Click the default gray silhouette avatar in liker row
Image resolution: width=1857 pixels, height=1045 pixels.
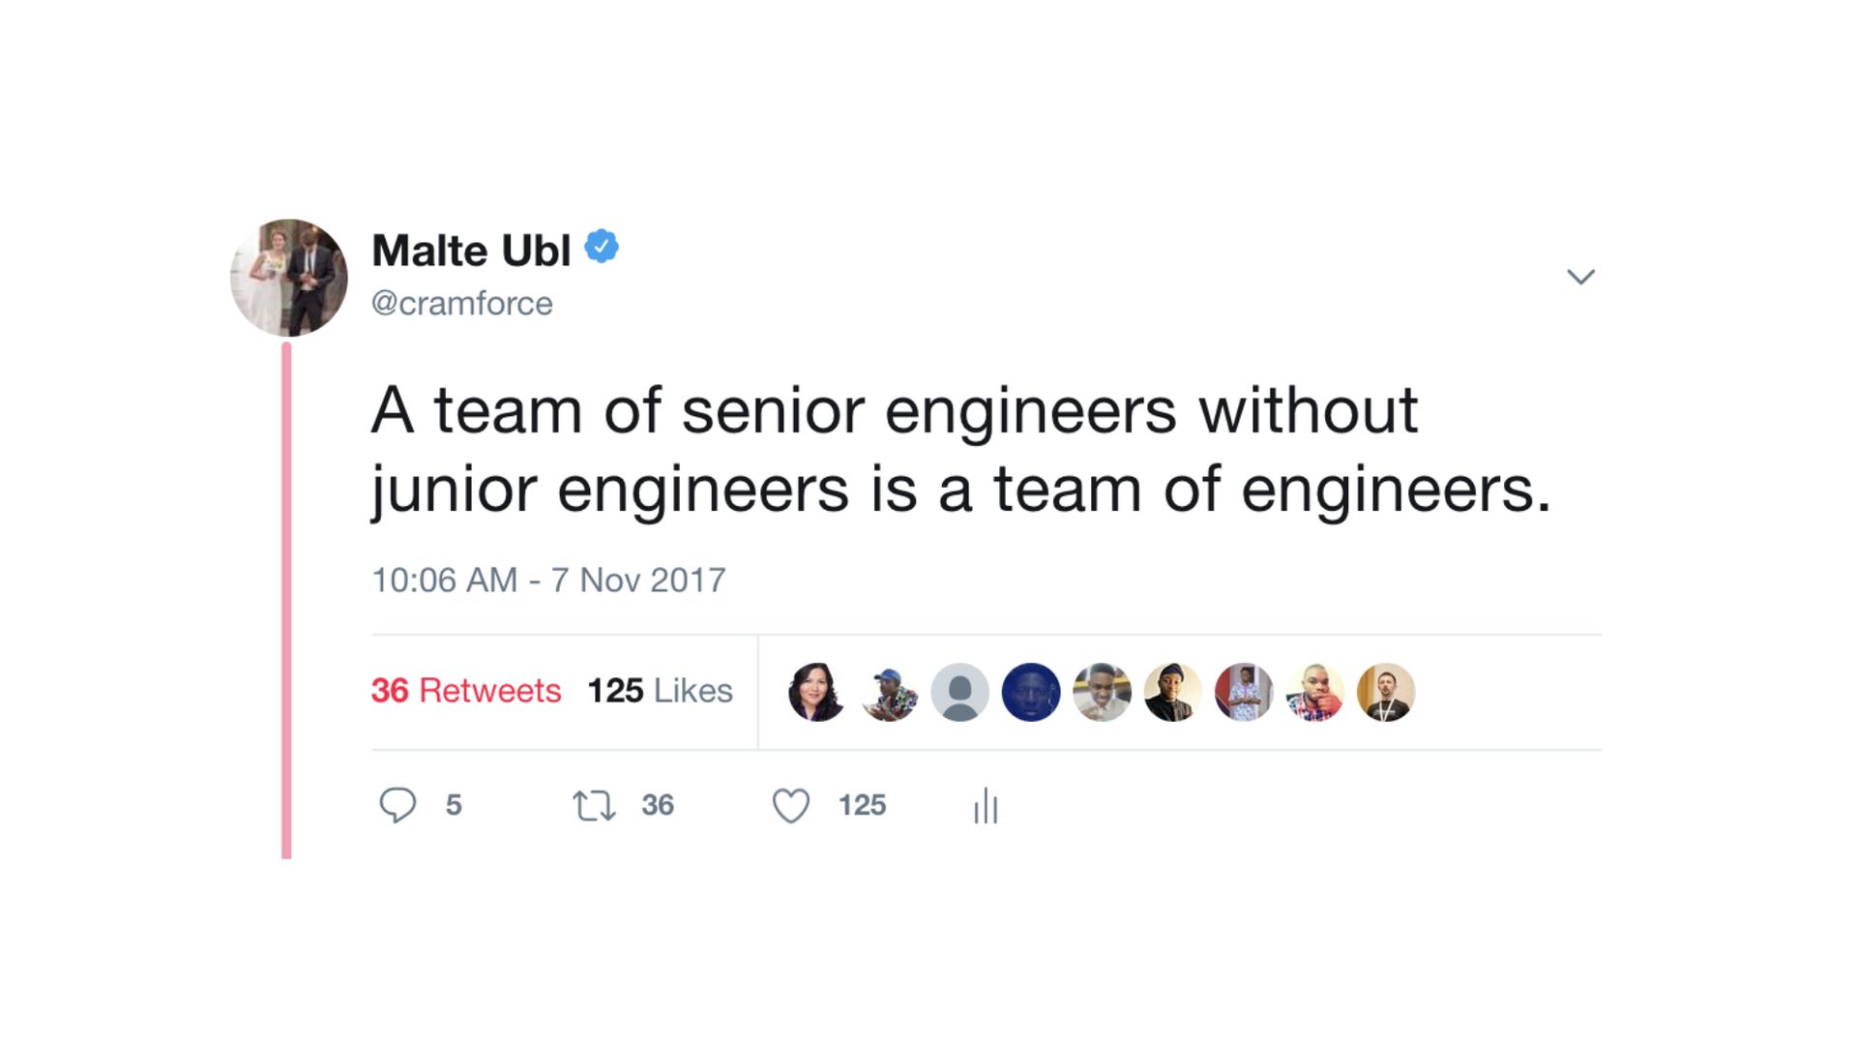point(958,691)
